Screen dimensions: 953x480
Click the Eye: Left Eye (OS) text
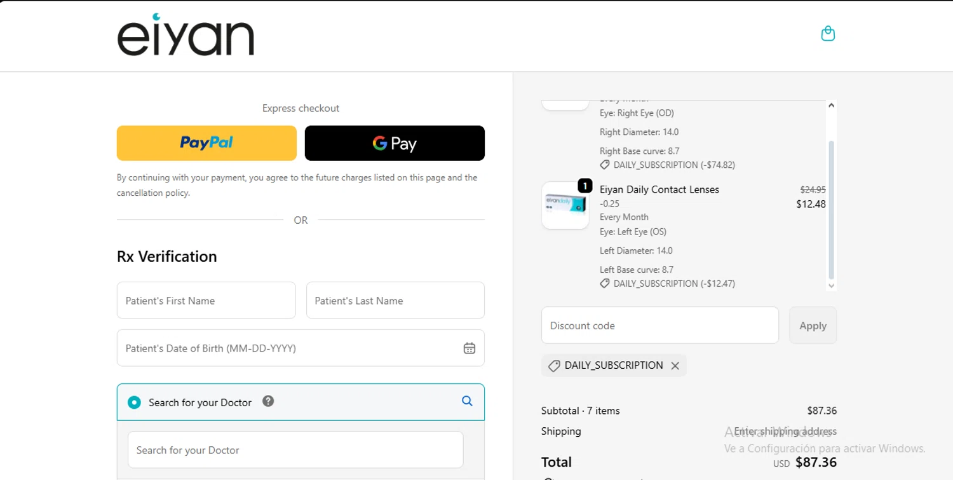point(633,231)
